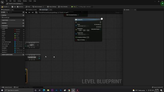The image size is (164, 92).
Task: Select the My Blueprint panel tab
Action: coord(6,10)
